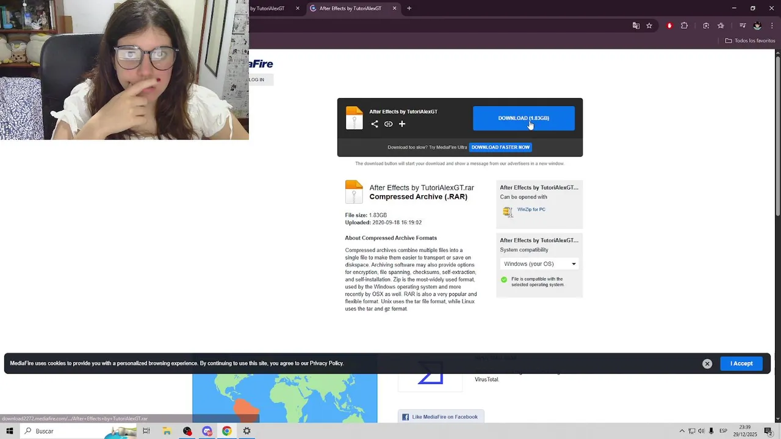The height and width of the screenshot is (439, 781).
Task: Click the 'About Compressed Archive Formats' heading
Action: click(x=391, y=238)
